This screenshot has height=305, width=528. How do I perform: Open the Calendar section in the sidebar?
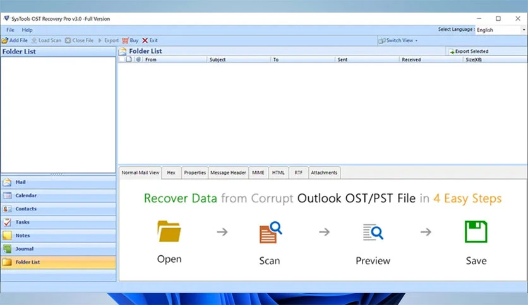[x=58, y=195]
